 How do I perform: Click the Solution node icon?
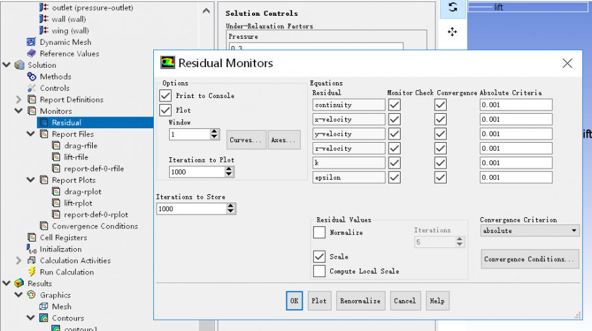point(19,65)
